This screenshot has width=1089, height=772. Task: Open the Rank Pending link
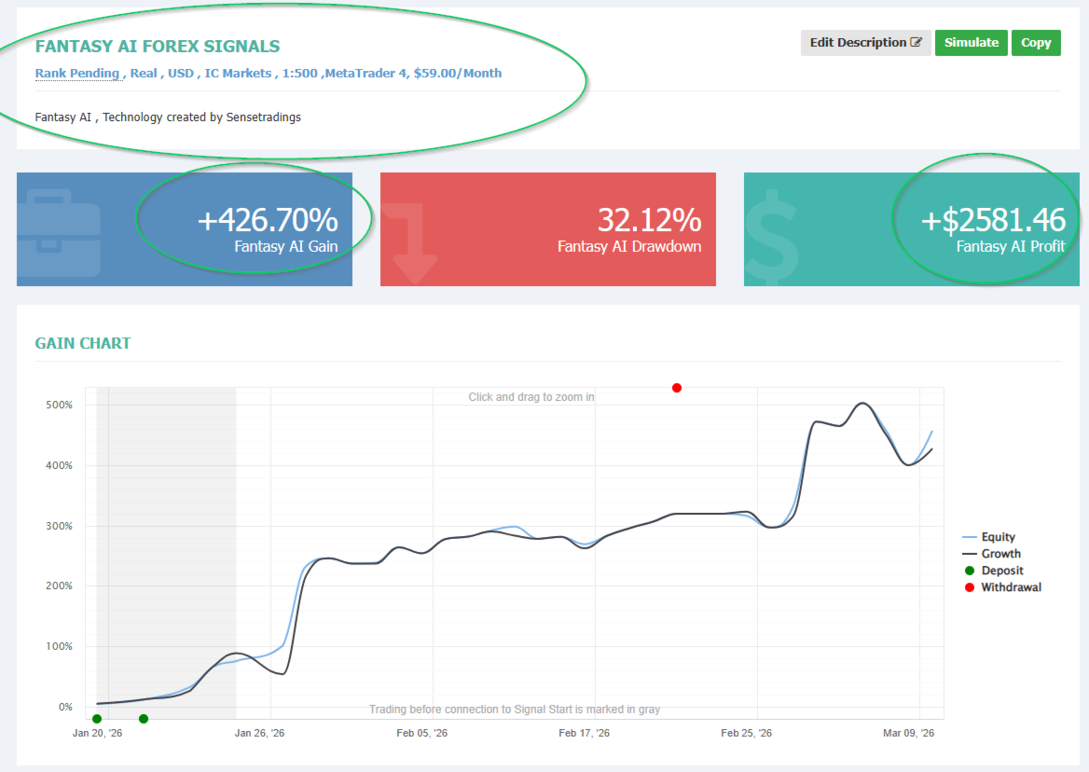77,74
